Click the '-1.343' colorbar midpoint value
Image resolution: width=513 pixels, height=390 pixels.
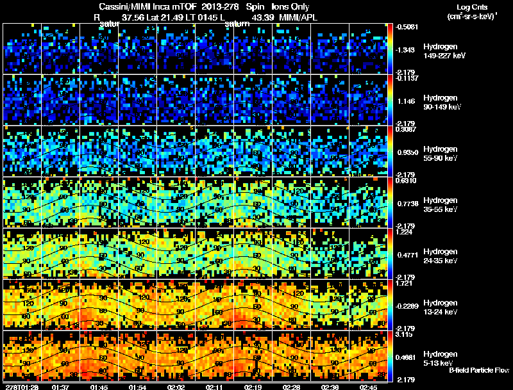tap(406, 50)
